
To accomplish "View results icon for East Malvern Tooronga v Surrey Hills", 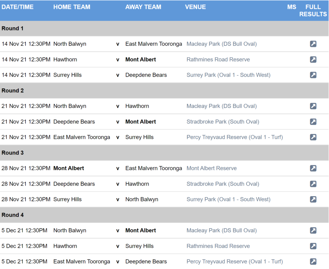I will 313,137.
